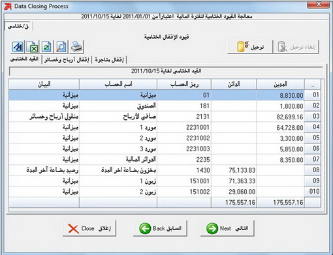Open print preview with the magnifier icon

pyautogui.click(x=61, y=47)
